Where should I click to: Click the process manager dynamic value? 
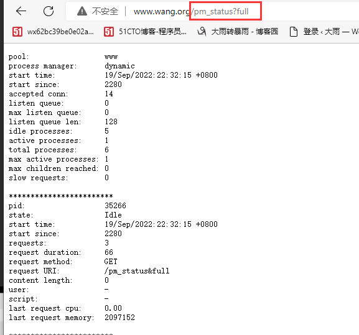click(x=119, y=66)
